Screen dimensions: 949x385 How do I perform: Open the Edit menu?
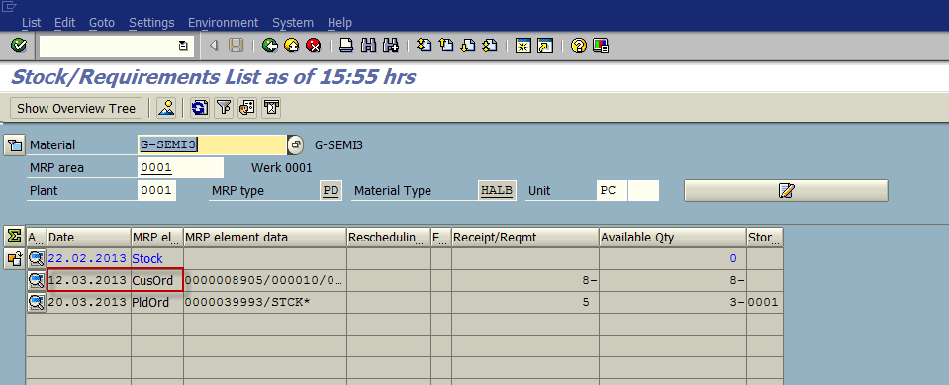[x=64, y=23]
